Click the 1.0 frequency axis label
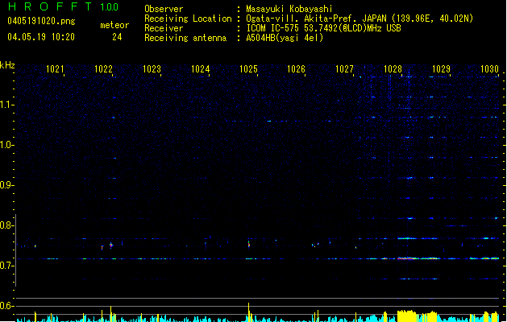Screen dimensions: 507x322 click(6, 145)
